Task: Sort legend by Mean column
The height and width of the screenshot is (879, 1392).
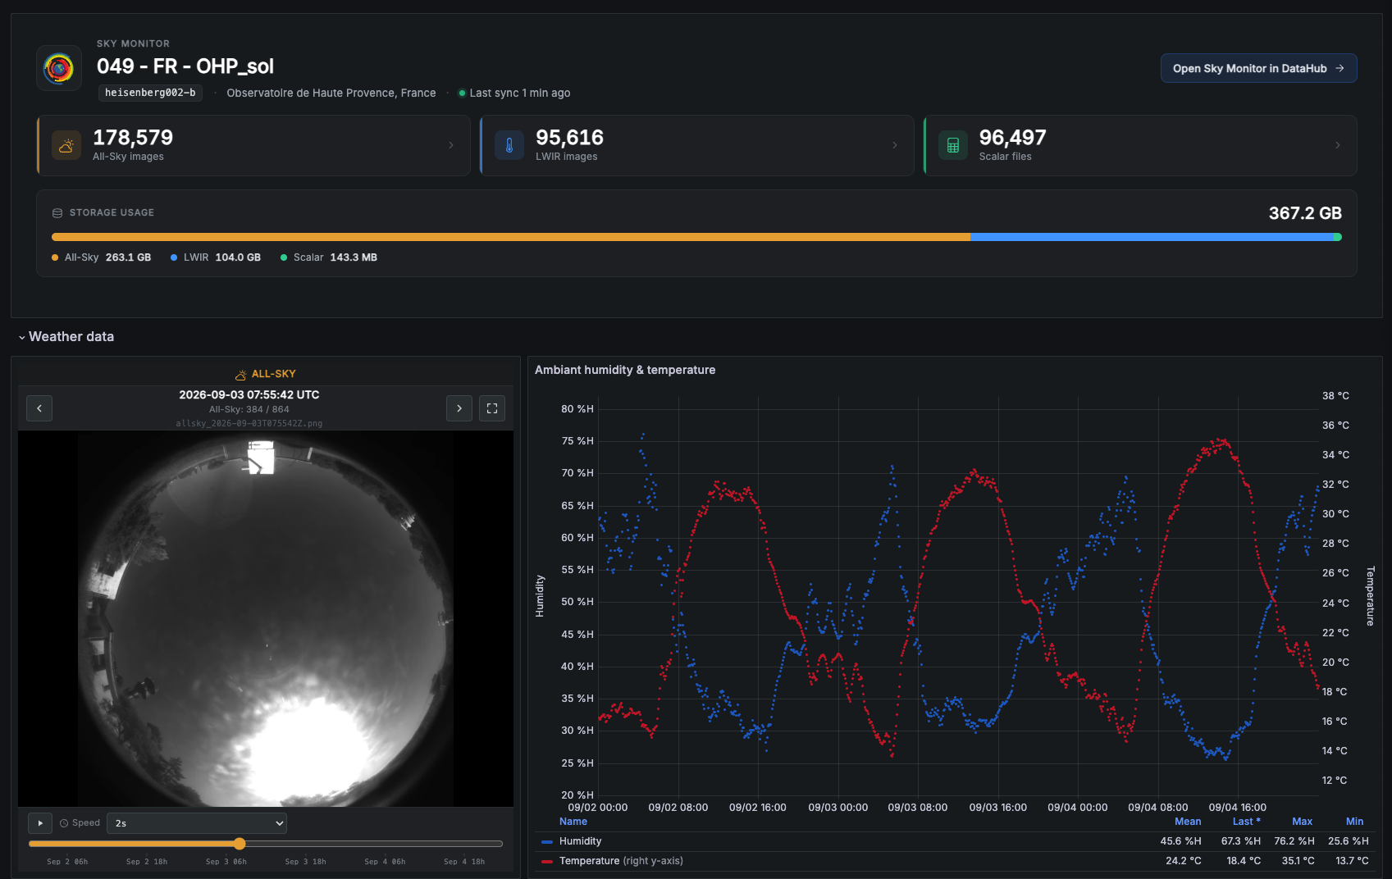Action: (x=1188, y=822)
